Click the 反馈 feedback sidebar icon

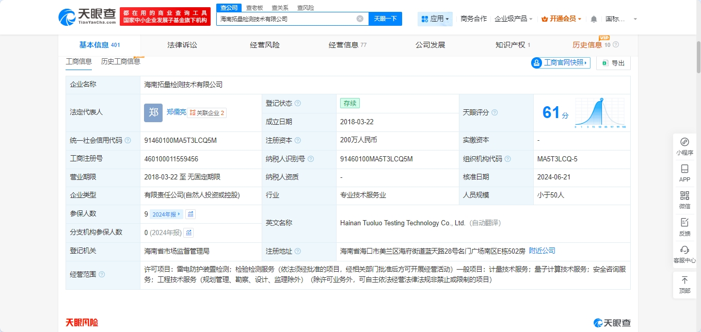(x=684, y=227)
